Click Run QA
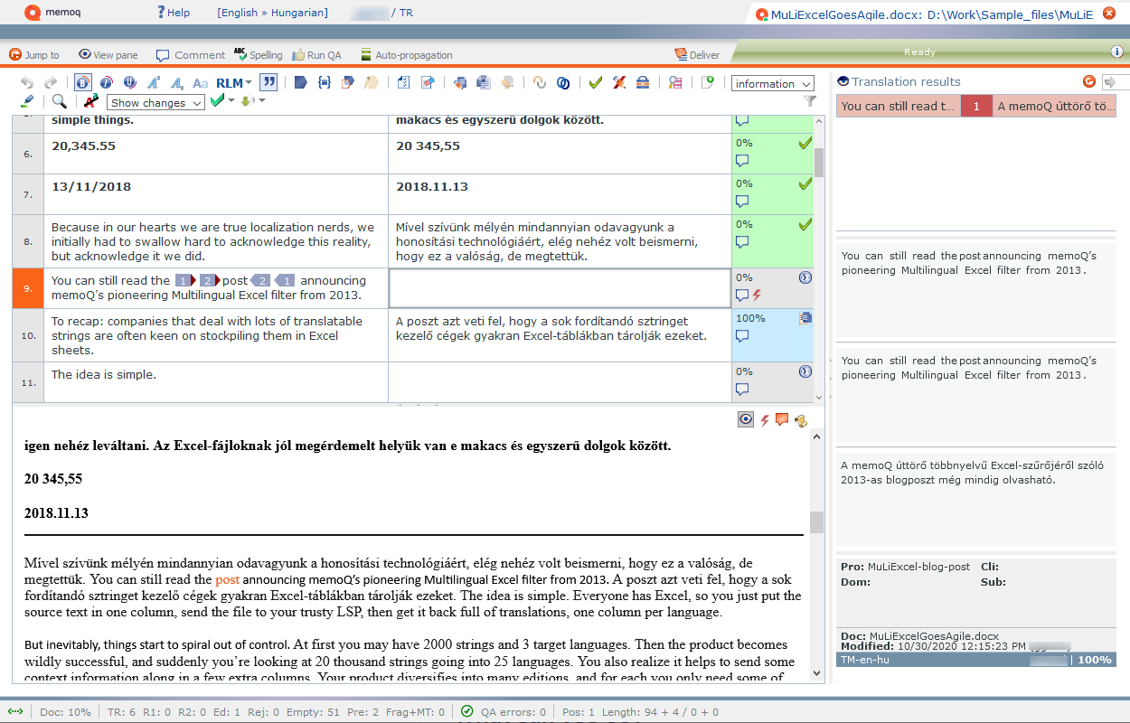 (316, 55)
